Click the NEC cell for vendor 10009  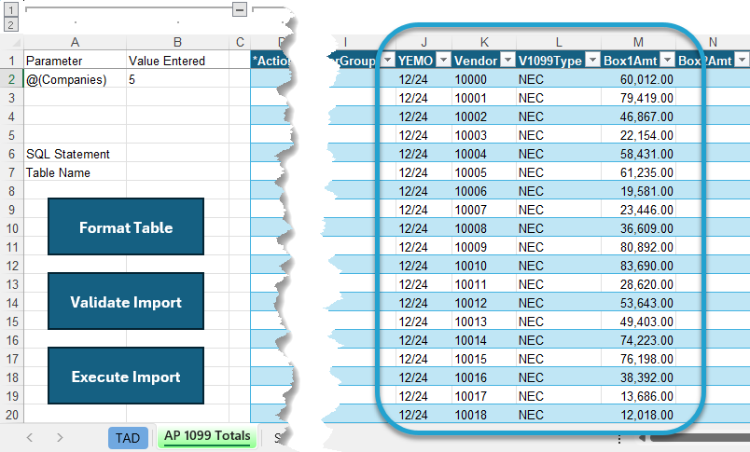(x=558, y=247)
